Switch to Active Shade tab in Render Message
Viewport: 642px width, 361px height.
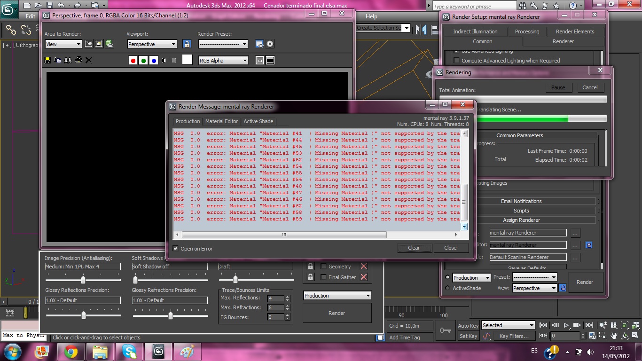258,121
